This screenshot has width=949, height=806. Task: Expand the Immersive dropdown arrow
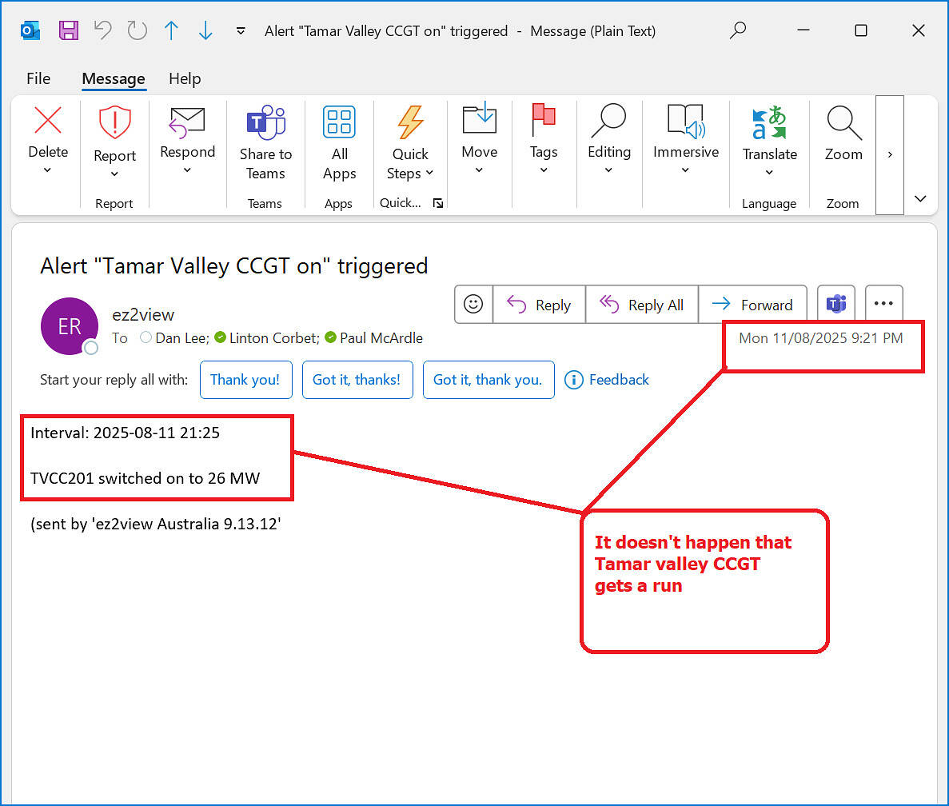click(x=685, y=170)
